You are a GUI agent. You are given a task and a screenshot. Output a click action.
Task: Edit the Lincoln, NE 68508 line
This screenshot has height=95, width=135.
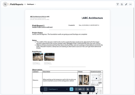click(x=40, y=19)
